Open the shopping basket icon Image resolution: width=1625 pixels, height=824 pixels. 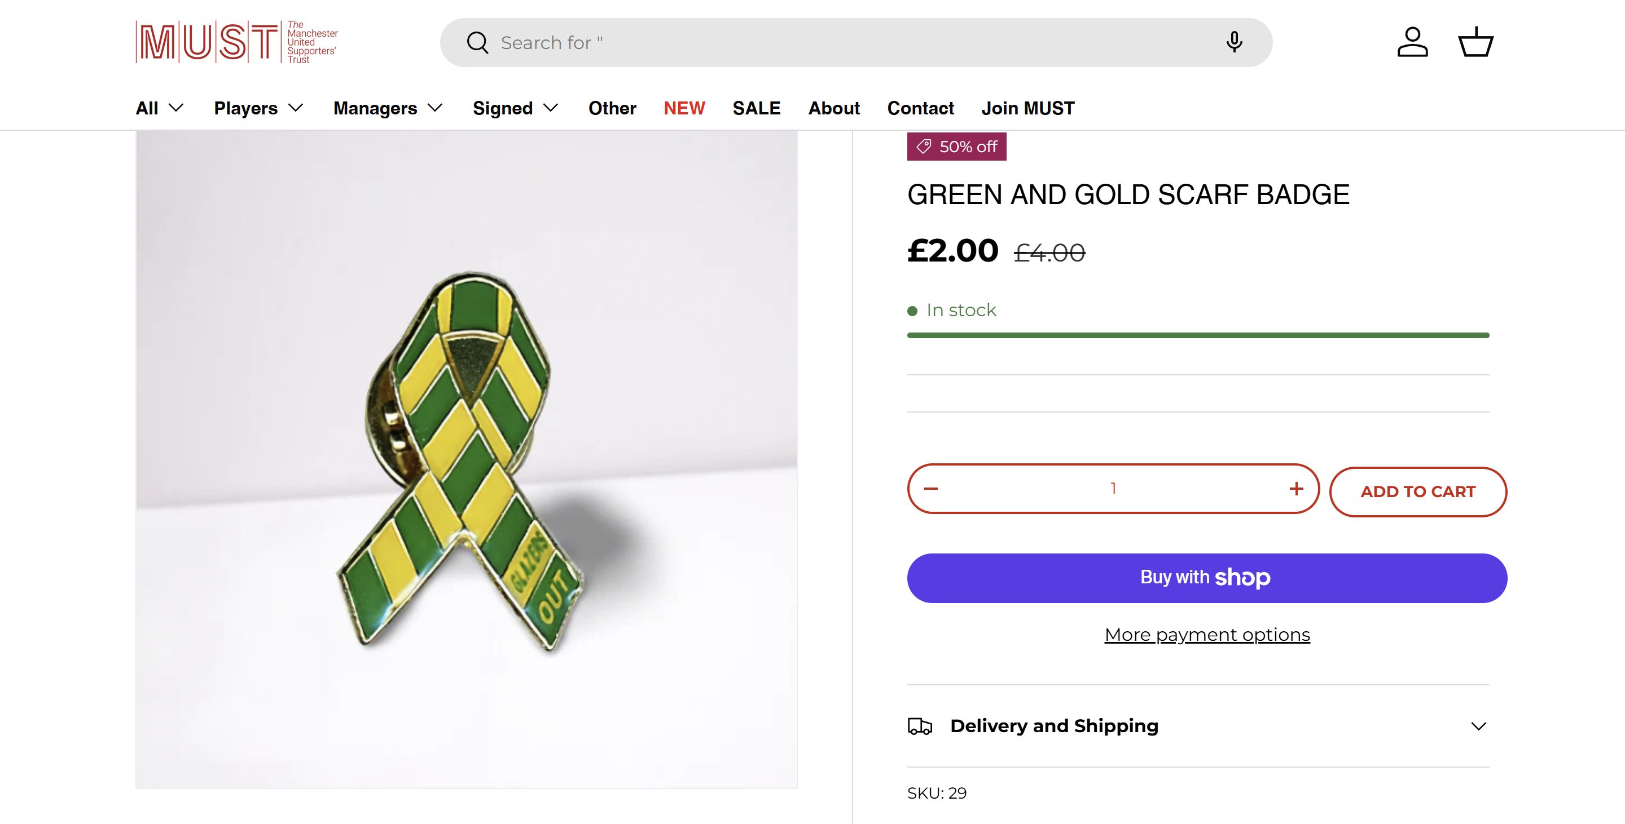click(x=1475, y=42)
